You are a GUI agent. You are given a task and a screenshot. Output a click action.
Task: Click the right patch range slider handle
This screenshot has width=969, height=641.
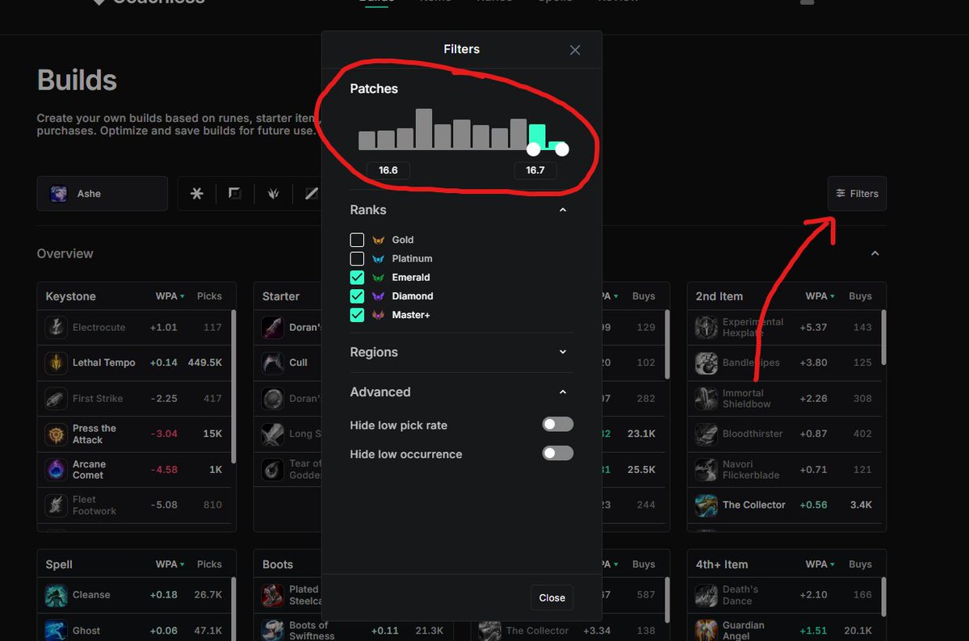(x=562, y=149)
